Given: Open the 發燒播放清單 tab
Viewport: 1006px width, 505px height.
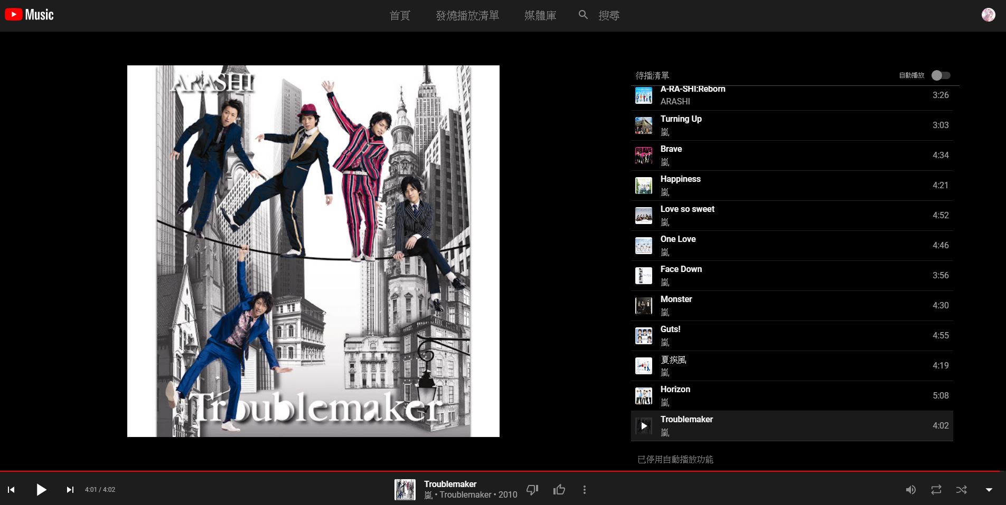Looking at the screenshot, I should click(467, 16).
